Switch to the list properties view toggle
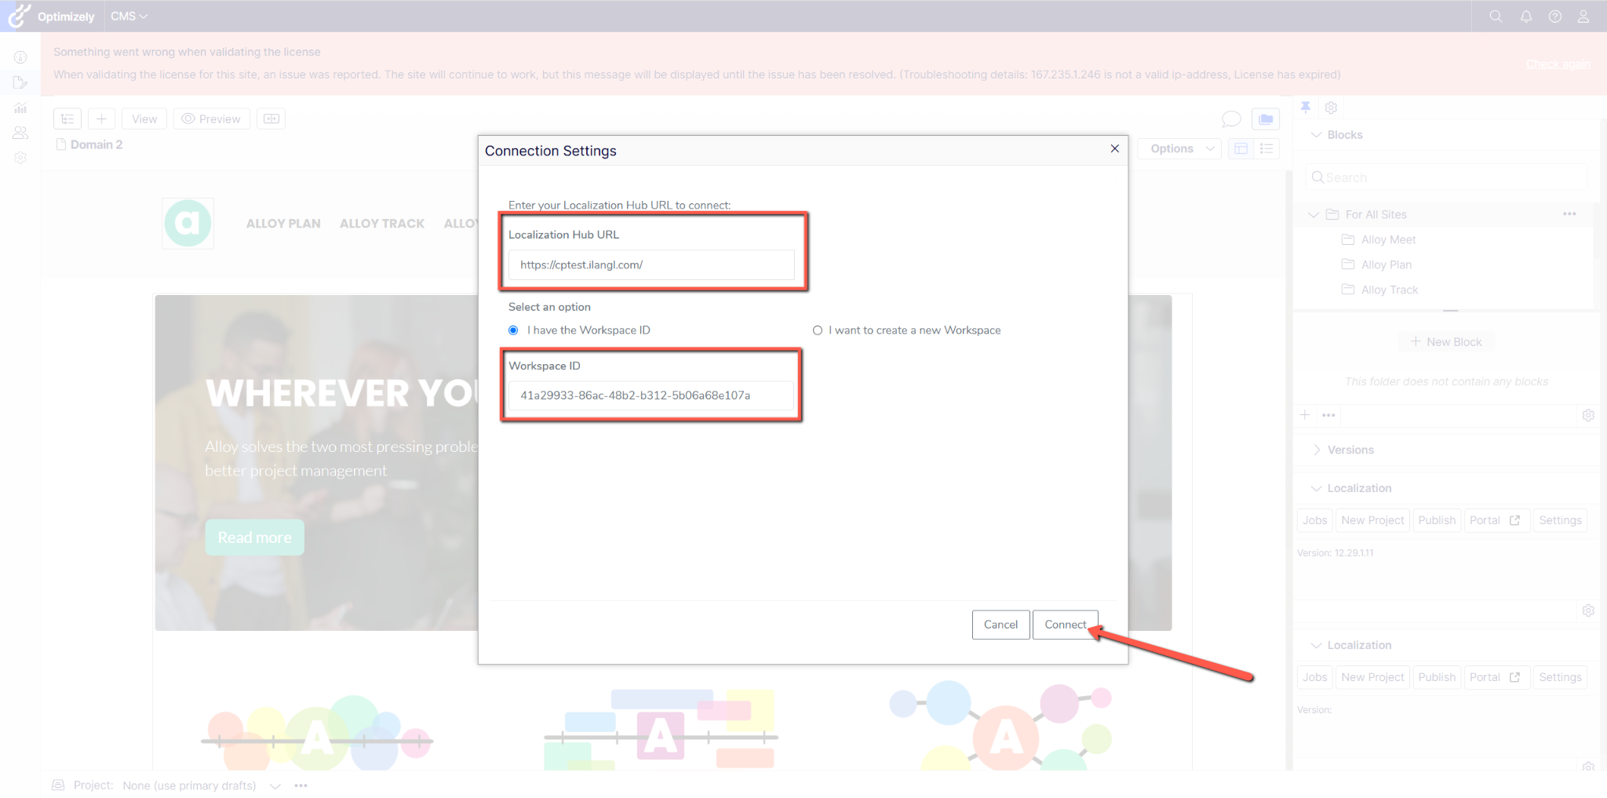The width and height of the screenshot is (1607, 798). [1266, 148]
